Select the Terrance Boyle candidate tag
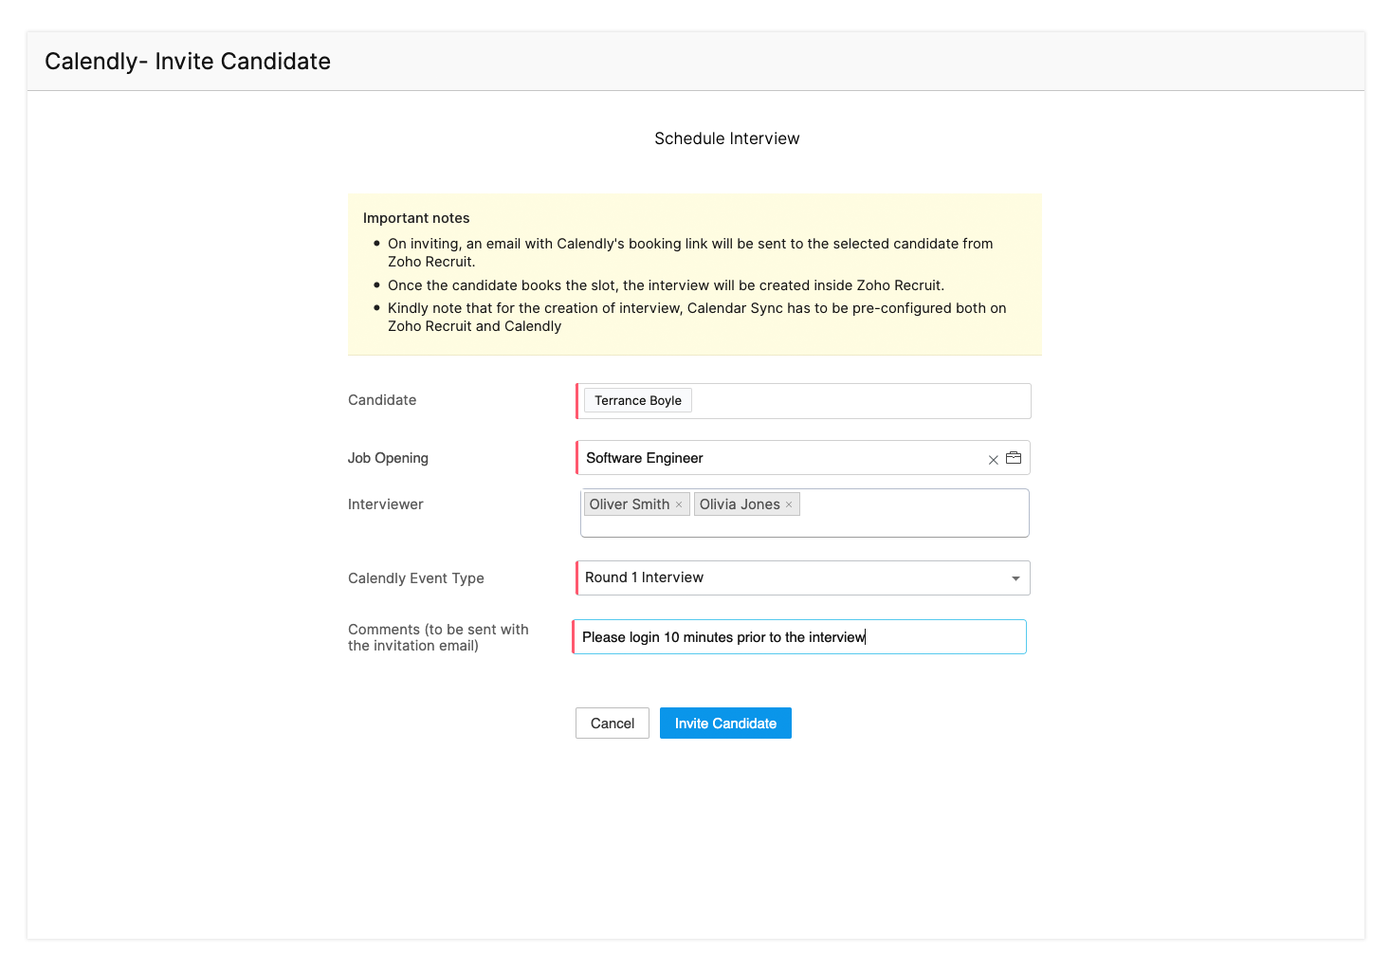The image size is (1390, 971). click(x=638, y=401)
